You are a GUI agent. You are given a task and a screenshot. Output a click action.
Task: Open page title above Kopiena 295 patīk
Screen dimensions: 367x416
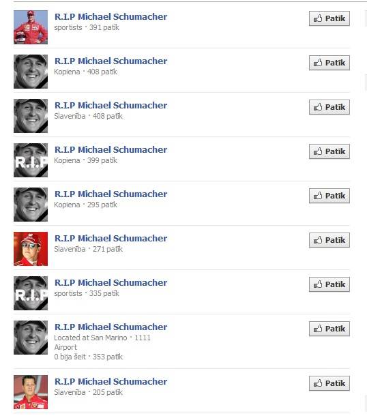coord(111,194)
